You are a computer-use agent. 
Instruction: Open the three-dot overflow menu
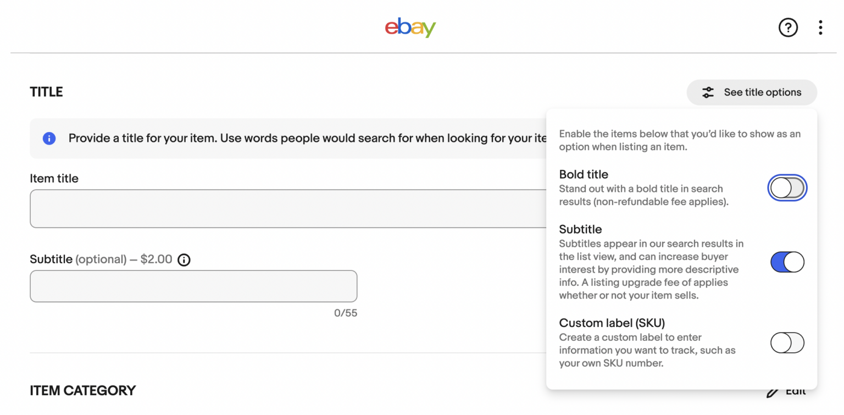(x=820, y=27)
